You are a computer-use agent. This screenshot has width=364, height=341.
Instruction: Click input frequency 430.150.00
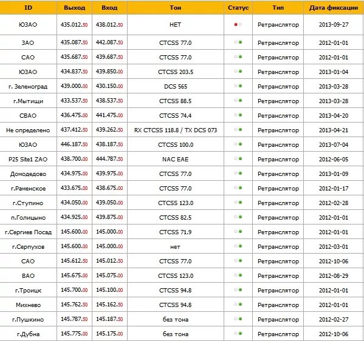(109, 86)
